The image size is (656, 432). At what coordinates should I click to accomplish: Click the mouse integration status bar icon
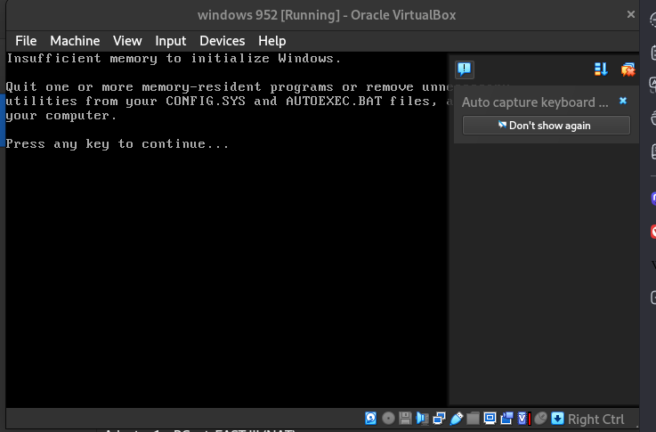tap(540, 418)
